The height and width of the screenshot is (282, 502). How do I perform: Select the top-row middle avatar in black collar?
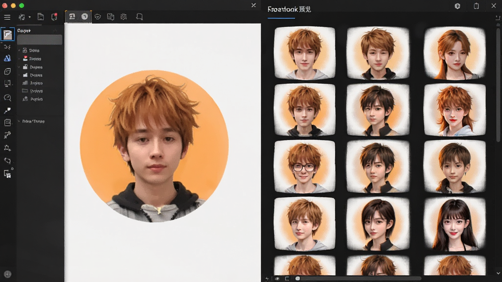click(x=378, y=53)
